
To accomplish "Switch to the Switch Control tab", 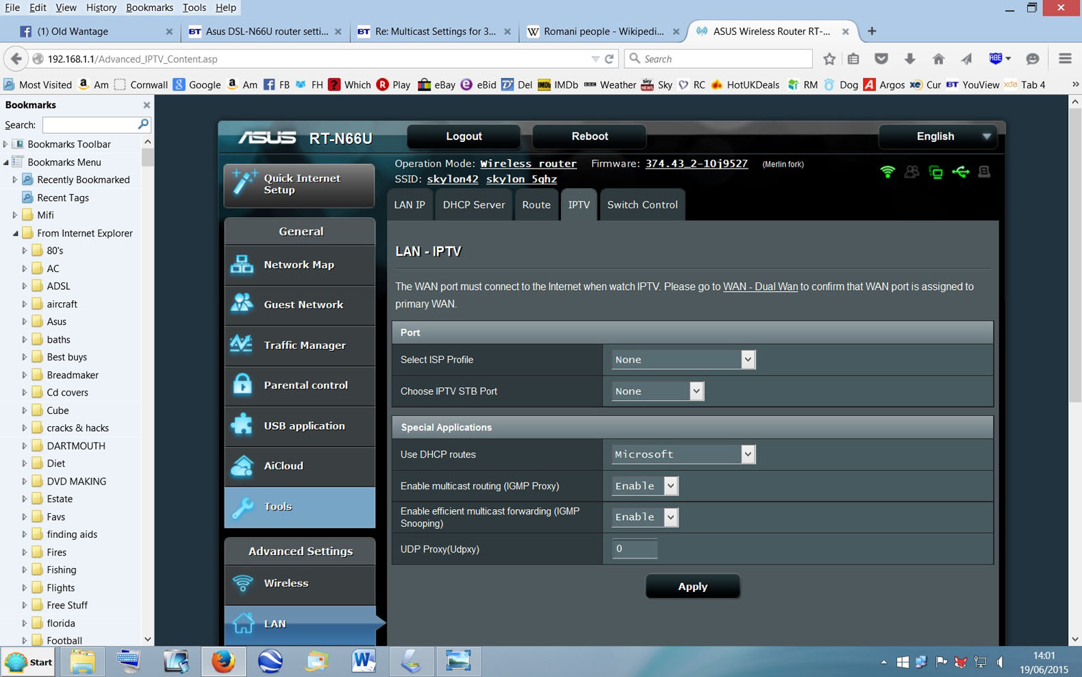I will [642, 205].
